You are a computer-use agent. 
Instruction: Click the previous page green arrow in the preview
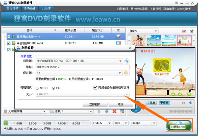tap(173, 94)
